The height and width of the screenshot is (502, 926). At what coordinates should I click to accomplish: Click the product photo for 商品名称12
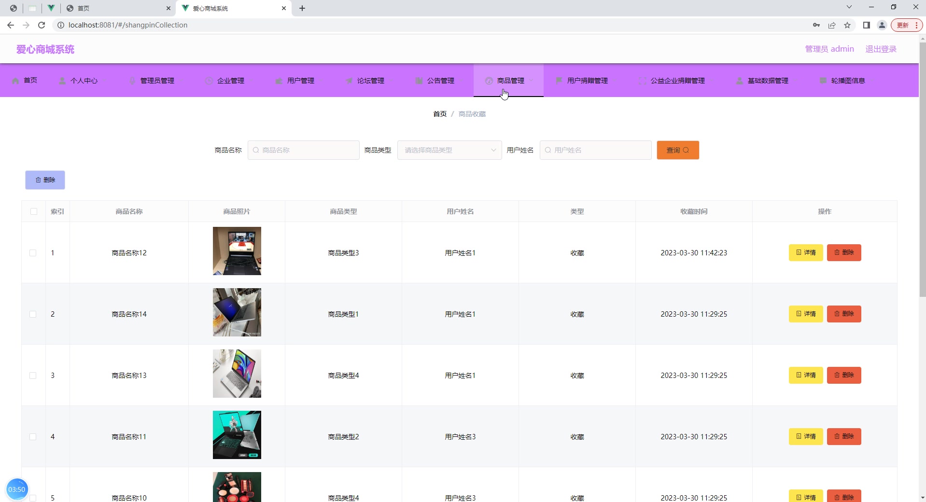pyautogui.click(x=237, y=251)
